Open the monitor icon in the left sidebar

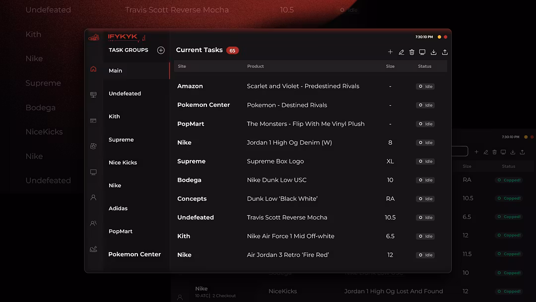(93, 172)
